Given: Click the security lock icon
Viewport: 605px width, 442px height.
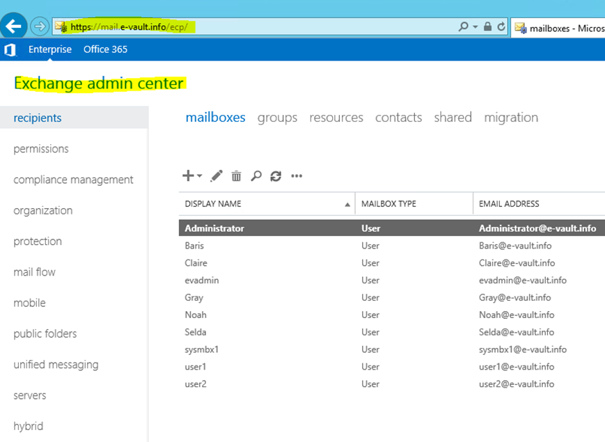Looking at the screenshot, I should 488,26.
